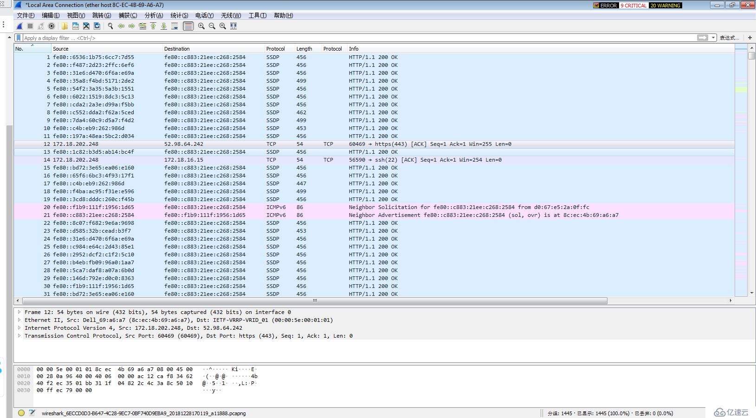Edit capture file comments pencil icon

coord(32,413)
